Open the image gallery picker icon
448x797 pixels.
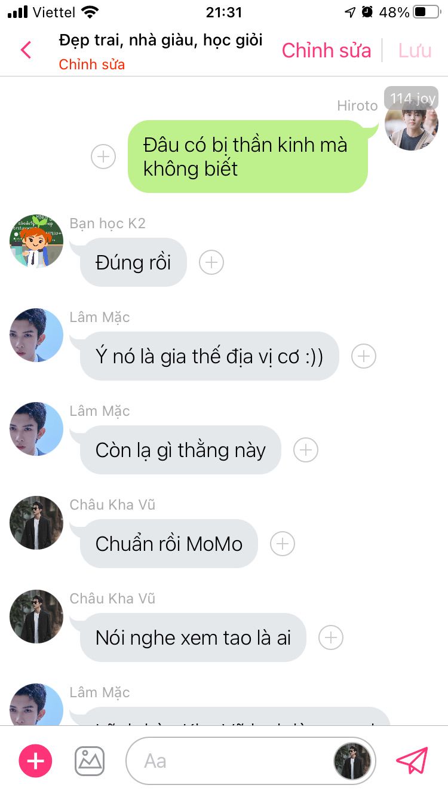[x=90, y=761]
